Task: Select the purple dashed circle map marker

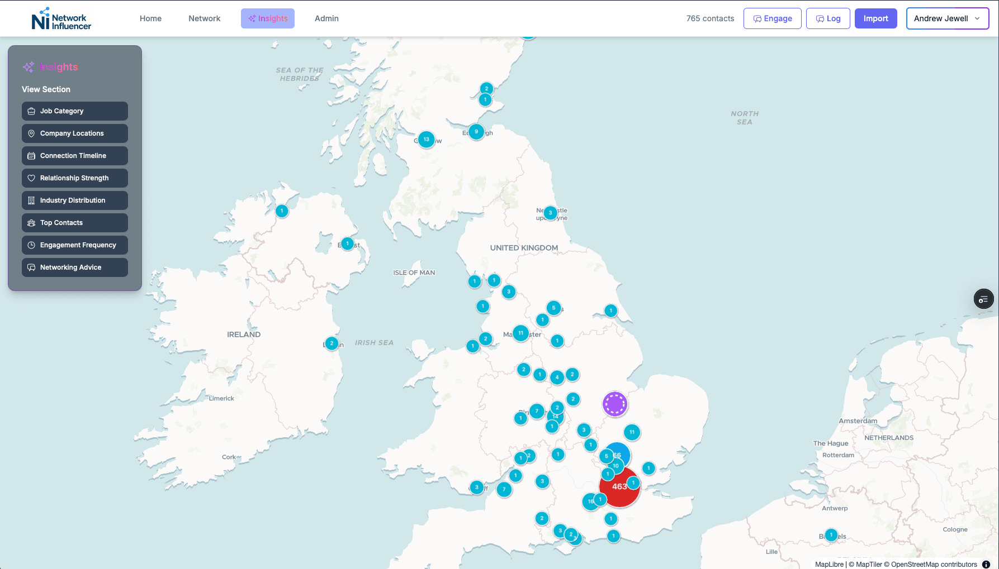Action: pos(615,404)
